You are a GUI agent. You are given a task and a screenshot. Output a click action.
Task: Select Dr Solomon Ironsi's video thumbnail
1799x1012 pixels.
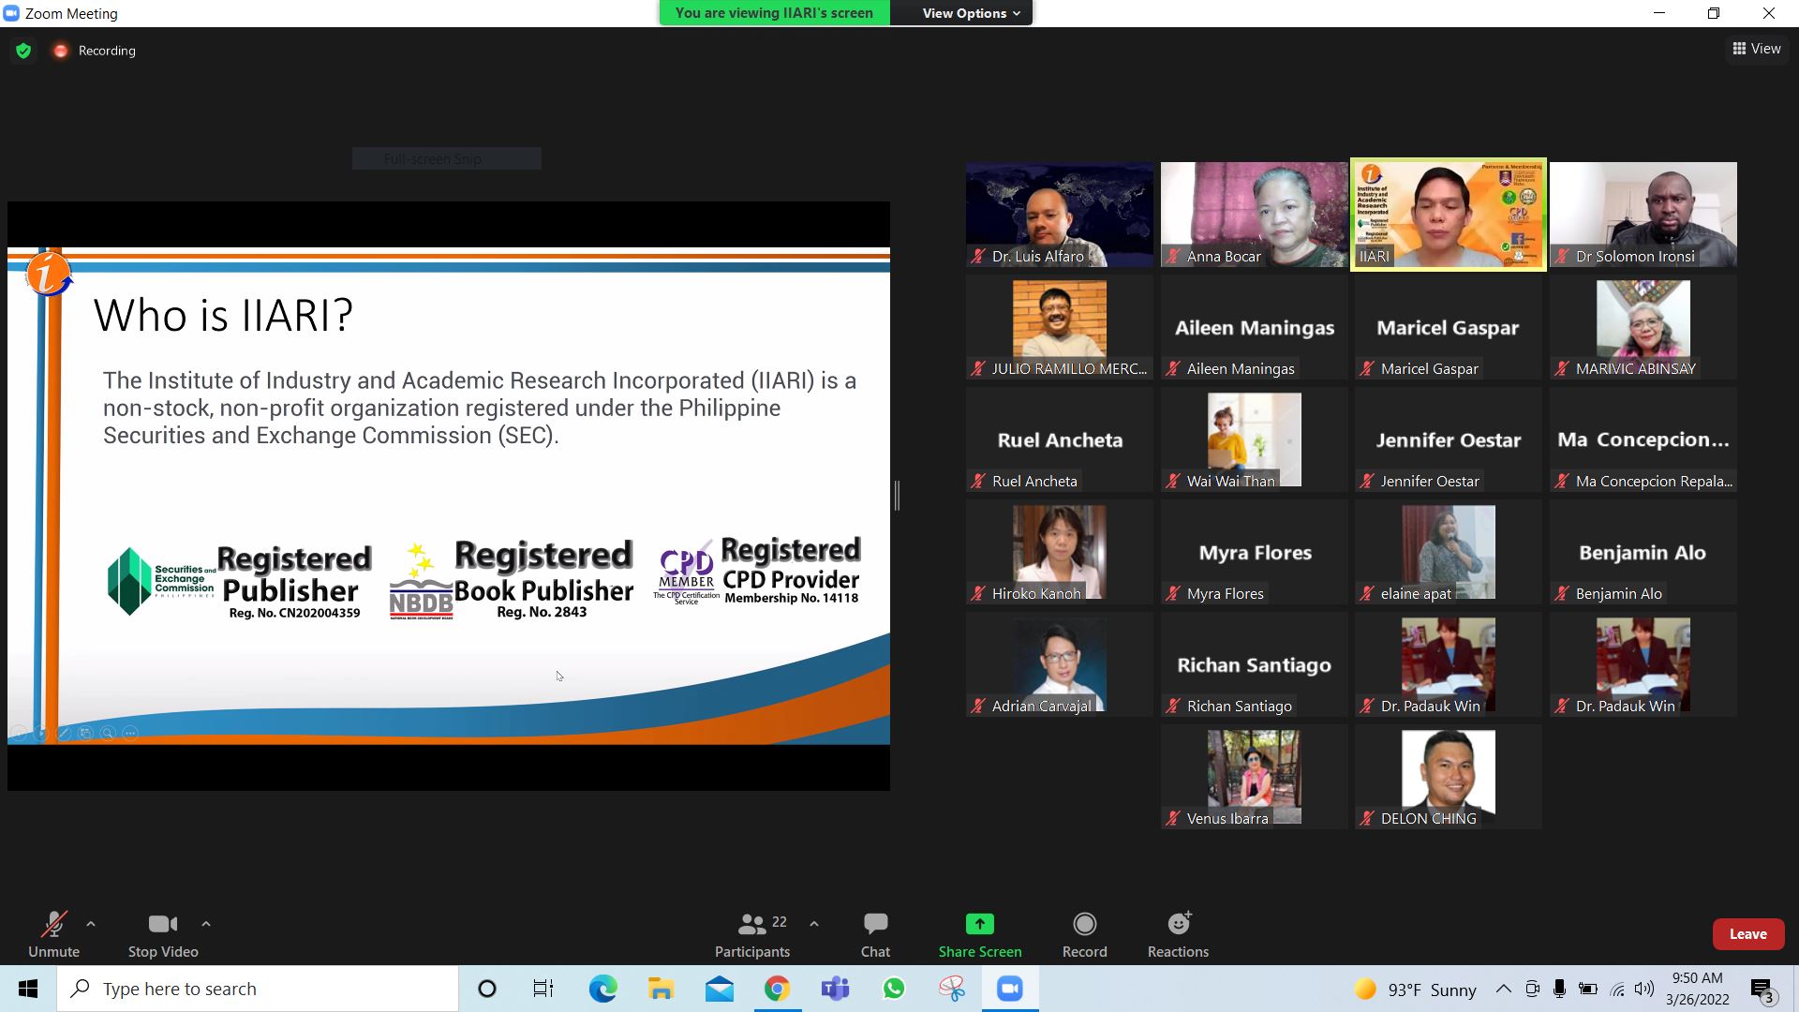point(1643,215)
